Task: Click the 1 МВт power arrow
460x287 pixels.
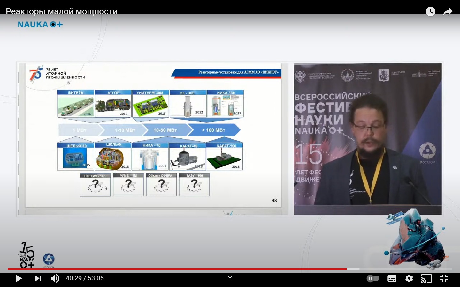Action: tap(79, 130)
